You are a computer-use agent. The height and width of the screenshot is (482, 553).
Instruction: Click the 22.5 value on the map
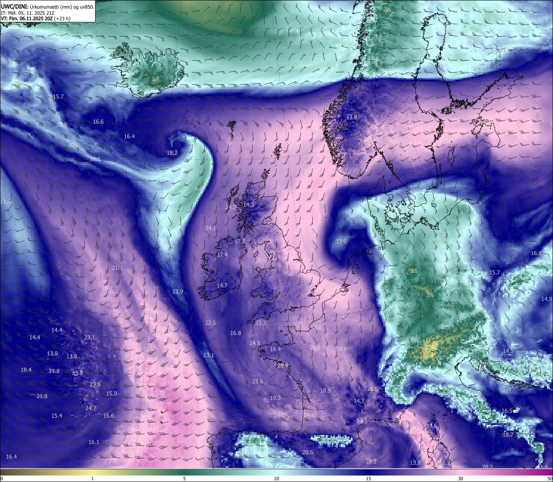(x=210, y=322)
